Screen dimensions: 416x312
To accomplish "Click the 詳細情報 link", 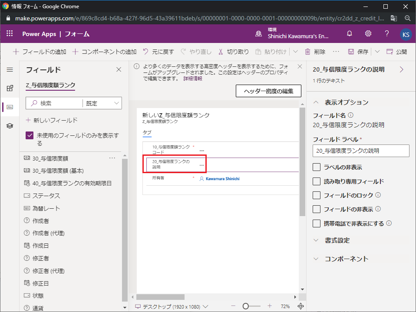I will pyautogui.click(x=193, y=79).
